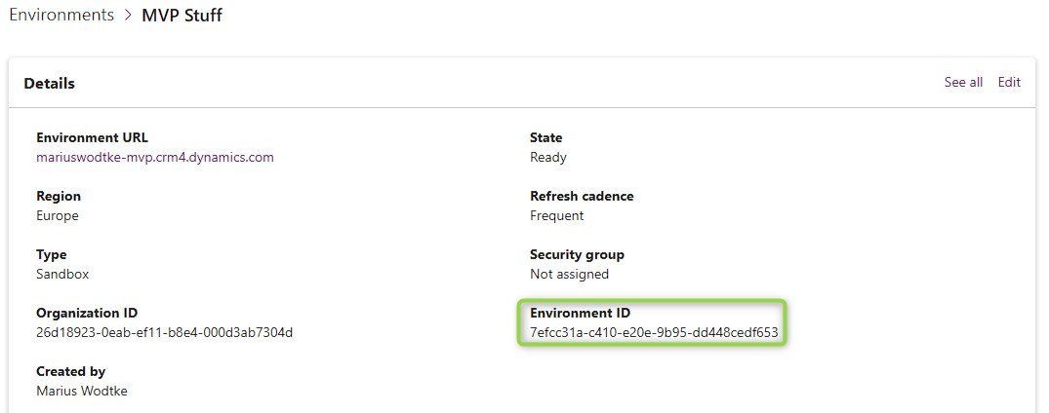Click the Frequent refresh cadence value
The height and width of the screenshot is (413, 1049).
(556, 215)
